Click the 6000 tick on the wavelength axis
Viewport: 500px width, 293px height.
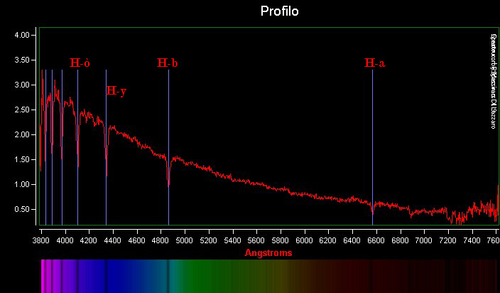305,240
